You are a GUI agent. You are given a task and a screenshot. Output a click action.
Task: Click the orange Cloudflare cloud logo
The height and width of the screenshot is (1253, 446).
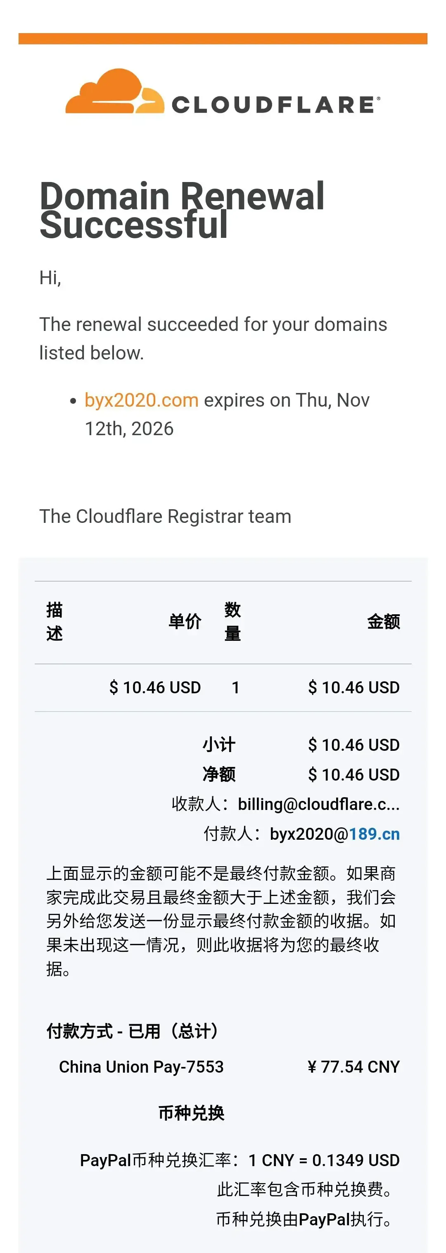115,91
